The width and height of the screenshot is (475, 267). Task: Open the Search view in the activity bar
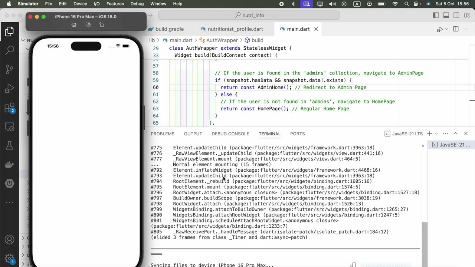pos(10,50)
